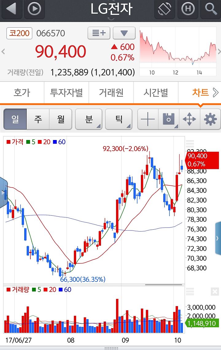Tap the play circle button
This screenshot has height=350, width=221.
(x=34, y=9)
